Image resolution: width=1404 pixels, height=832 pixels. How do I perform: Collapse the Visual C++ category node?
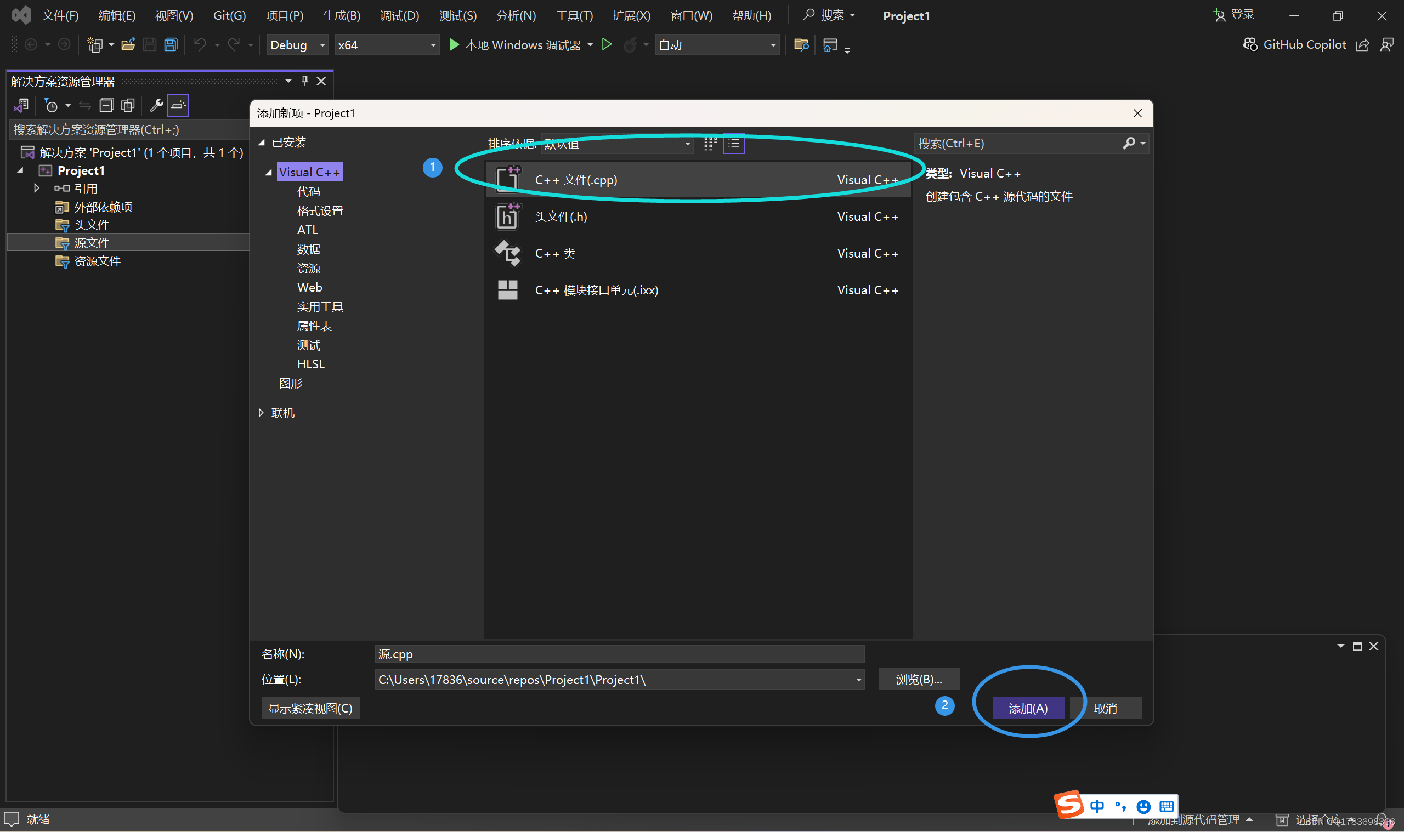click(269, 173)
